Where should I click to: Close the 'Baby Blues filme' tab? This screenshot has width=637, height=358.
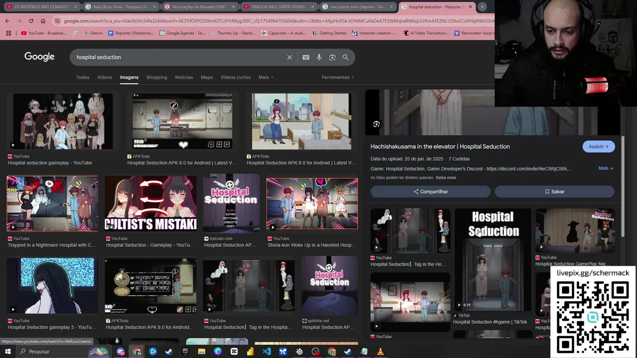pyautogui.click(x=155, y=7)
